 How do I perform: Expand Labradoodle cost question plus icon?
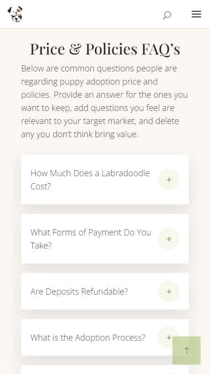(x=169, y=179)
